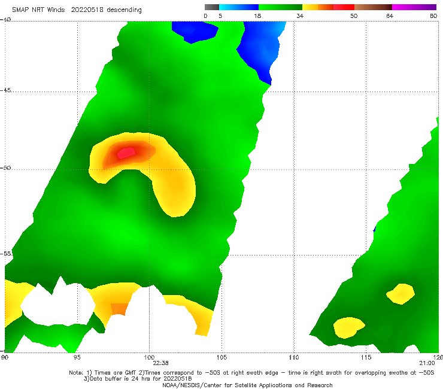Click the swath time '22:38'
Viewport: 443px width, 389px height.
161,363
